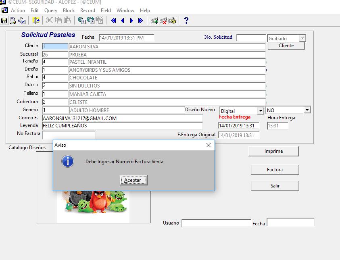
Task: Click the Print icon in toolbar
Action: (13, 21)
